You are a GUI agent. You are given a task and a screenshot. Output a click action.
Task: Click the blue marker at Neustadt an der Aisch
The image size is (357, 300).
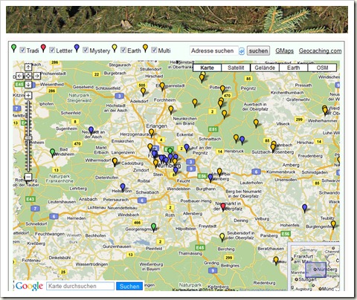91,131
